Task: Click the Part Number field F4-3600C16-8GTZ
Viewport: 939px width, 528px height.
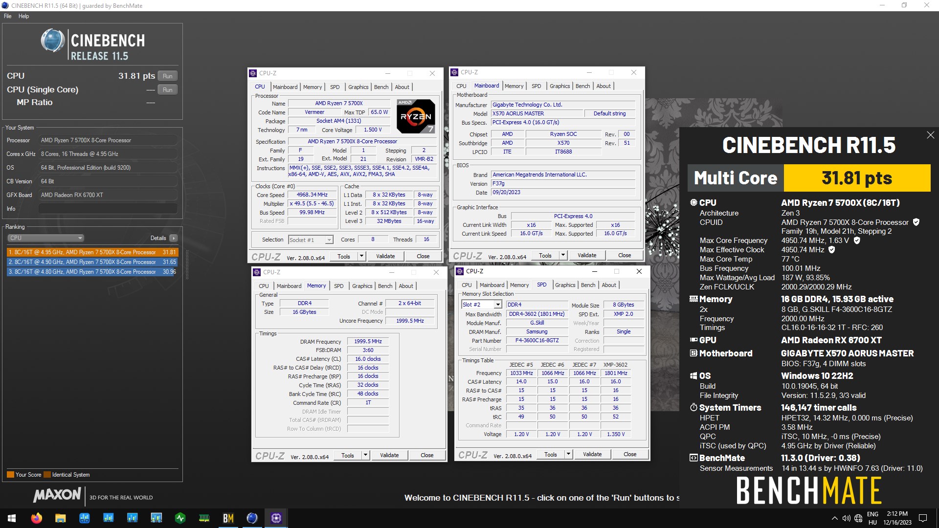Action: click(537, 340)
